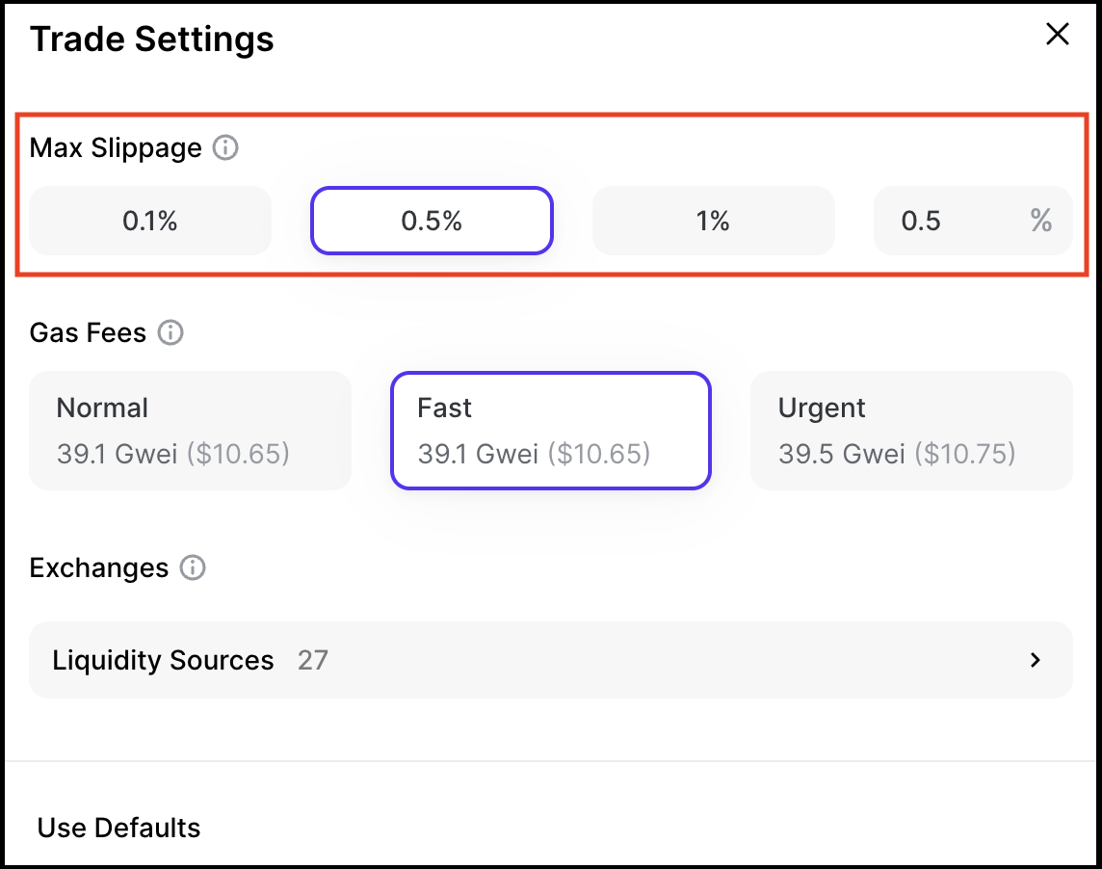Image resolution: width=1102 pixels, height=869 pixels.
Task: Click the Trade Settings title
Action: pos(152,39)
